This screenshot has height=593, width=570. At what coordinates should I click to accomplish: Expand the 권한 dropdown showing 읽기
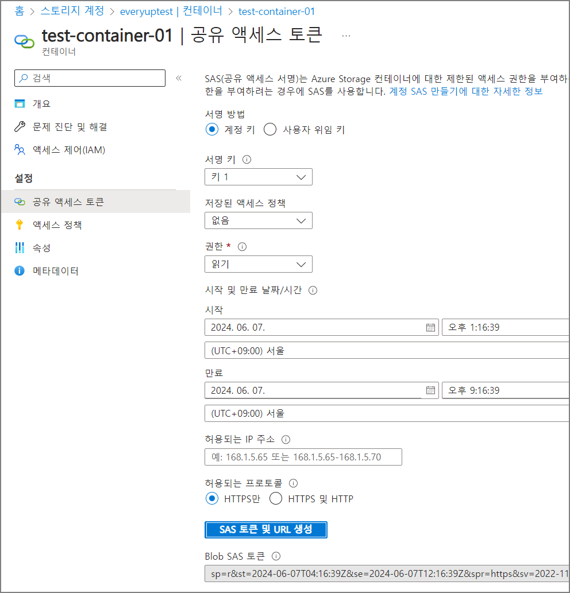pos(259,264)
